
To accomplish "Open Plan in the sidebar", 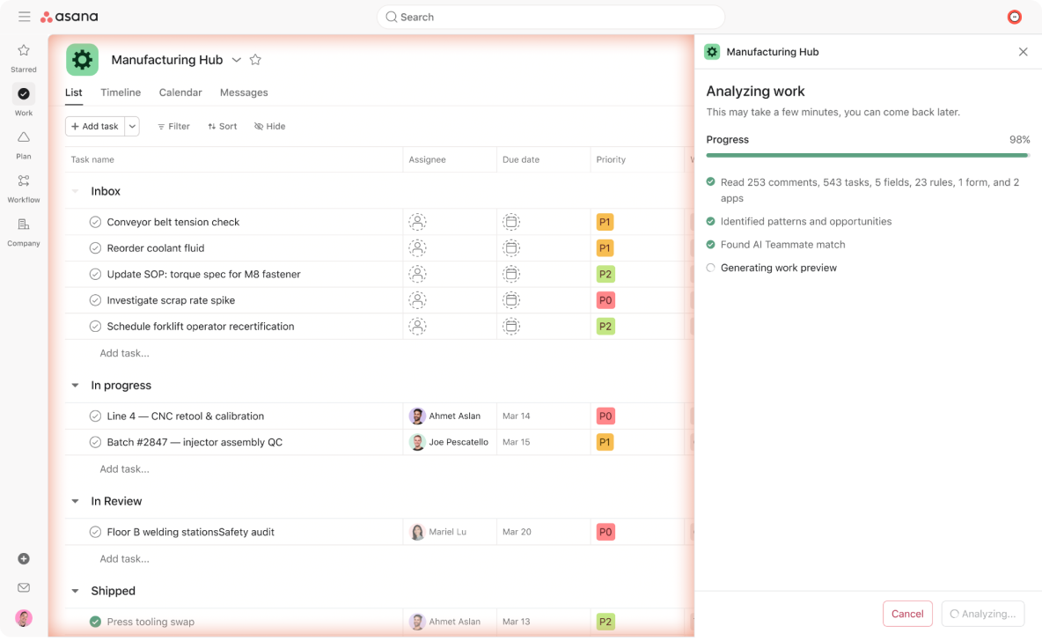I will coord(23,145).
